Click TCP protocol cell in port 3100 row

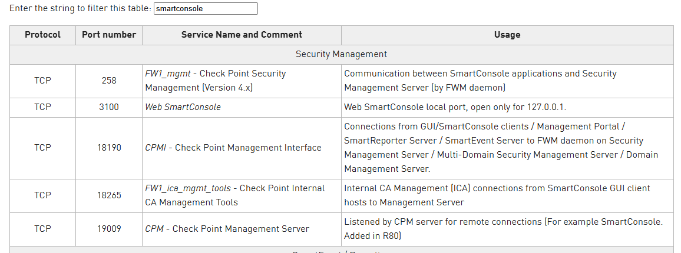(42, 107)
